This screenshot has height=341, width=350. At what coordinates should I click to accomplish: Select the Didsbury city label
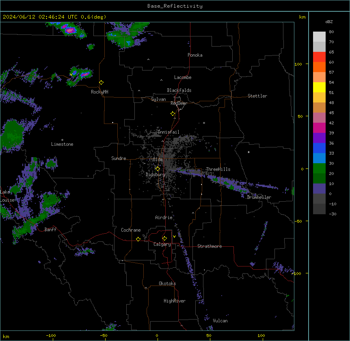pyautogui.click(x=156, y=175)
